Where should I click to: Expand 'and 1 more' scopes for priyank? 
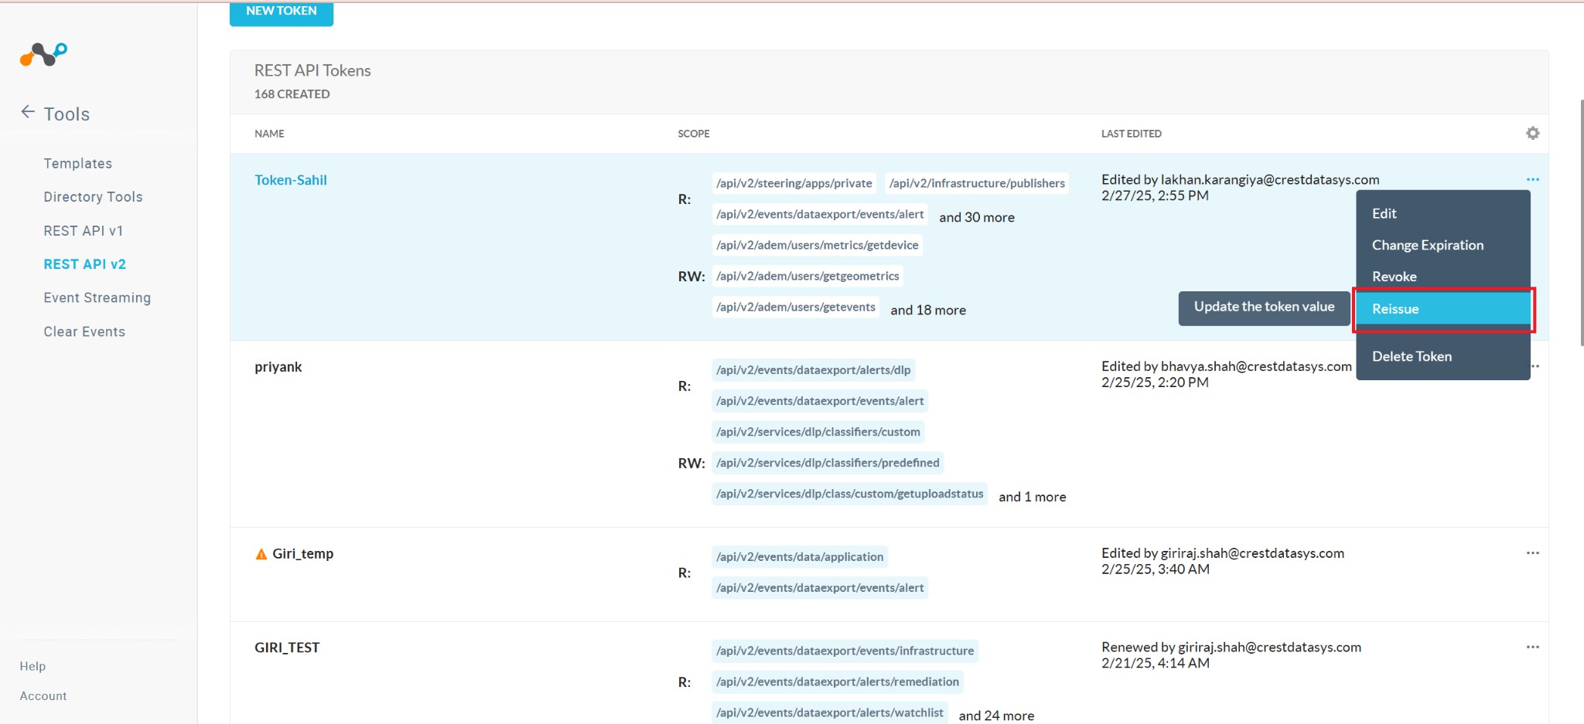[1033, 497]
